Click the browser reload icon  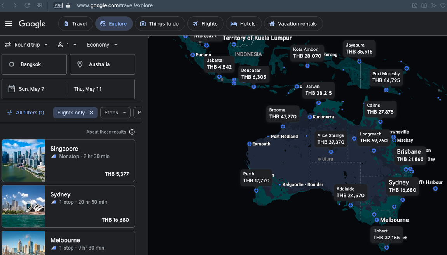pos(27,5)
